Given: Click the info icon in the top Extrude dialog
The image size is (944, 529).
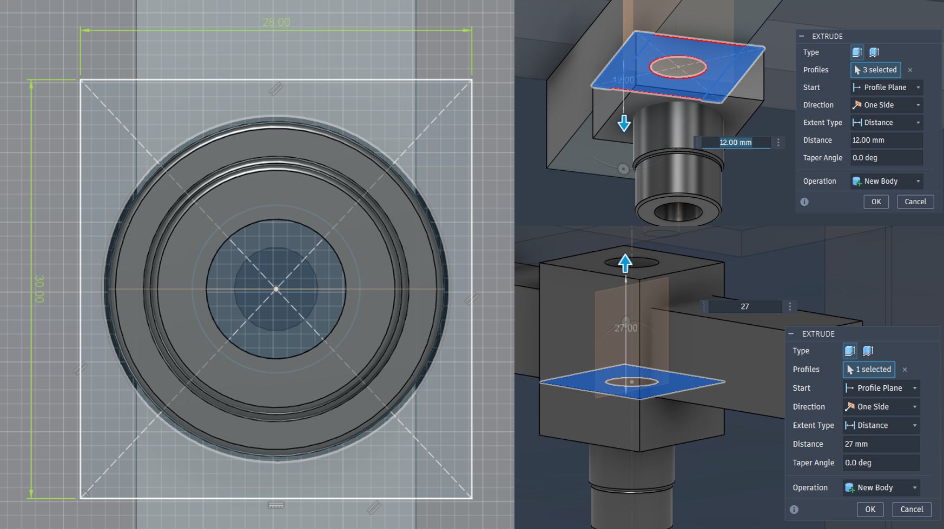Looking at the screenshot, I should (804, 202).
